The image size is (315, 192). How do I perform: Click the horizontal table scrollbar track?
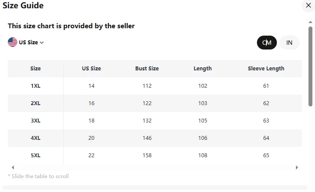tap(155, 167)
